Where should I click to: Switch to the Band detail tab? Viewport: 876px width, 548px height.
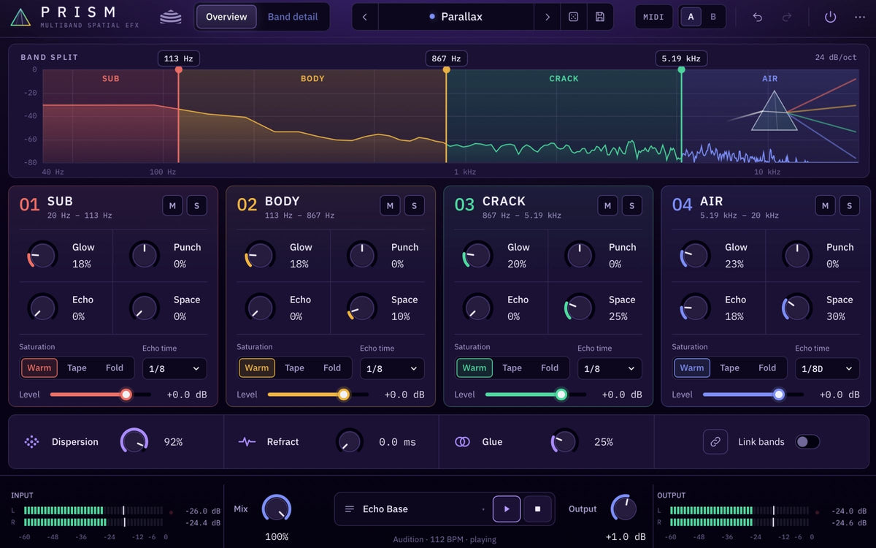pos(293,17)
